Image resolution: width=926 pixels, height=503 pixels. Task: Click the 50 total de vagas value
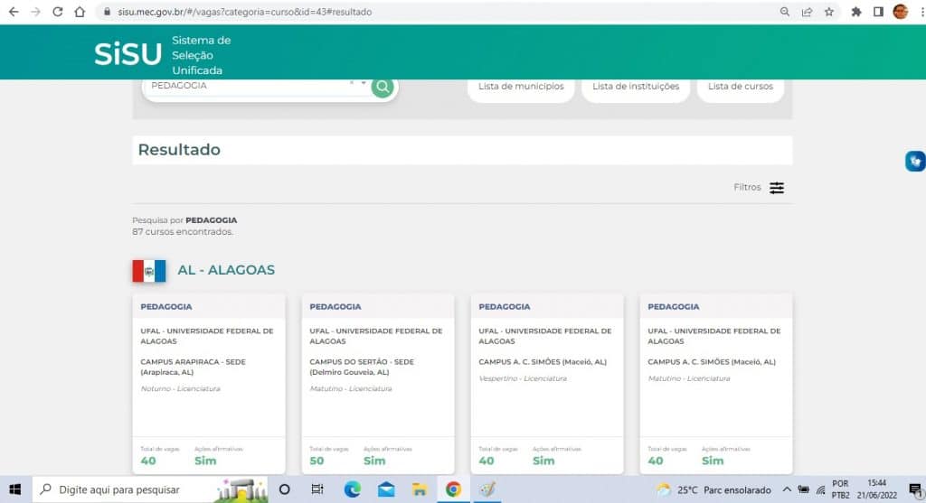click(317, 461)
